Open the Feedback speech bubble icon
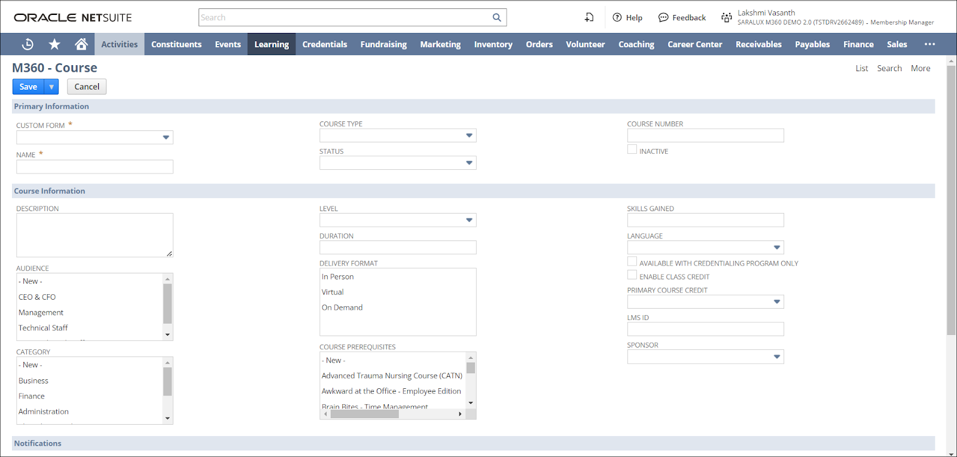The width and height of the screenshot is (957, 457). pyautogui.click(x=663, y=17)
